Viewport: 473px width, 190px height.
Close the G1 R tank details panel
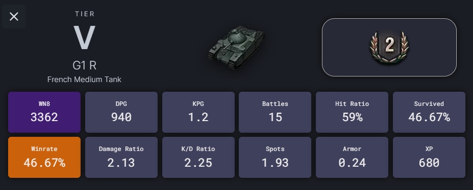(14, 16)
